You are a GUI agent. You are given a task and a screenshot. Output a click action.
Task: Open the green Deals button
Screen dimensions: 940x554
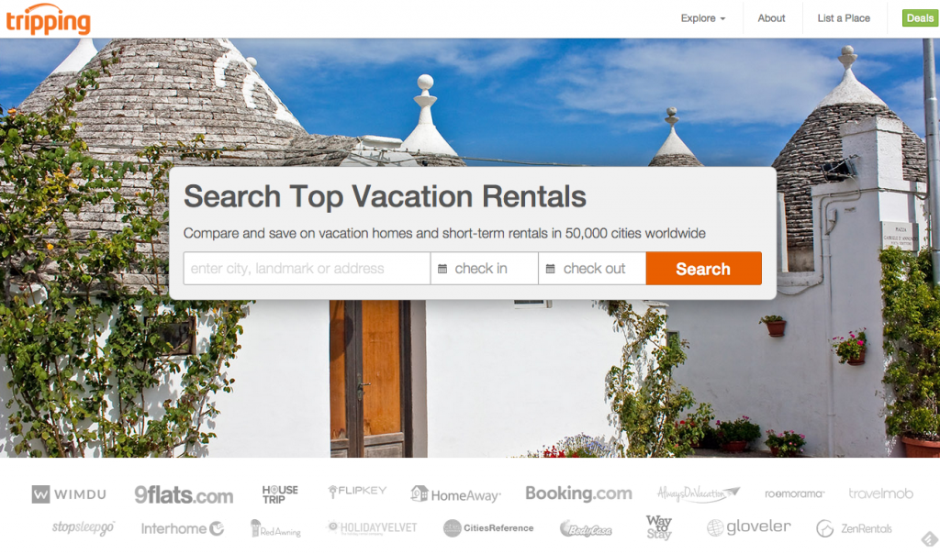(920, 18)
